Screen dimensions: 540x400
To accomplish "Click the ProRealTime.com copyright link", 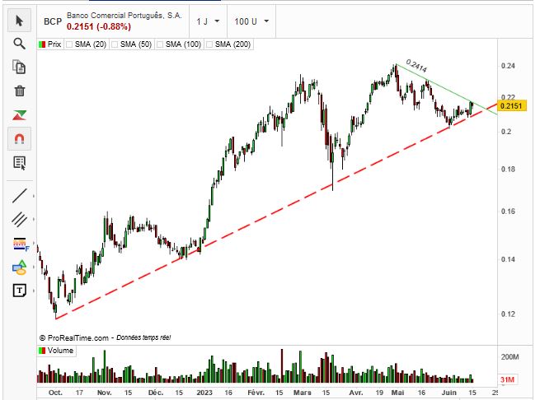I will (77, 338).
